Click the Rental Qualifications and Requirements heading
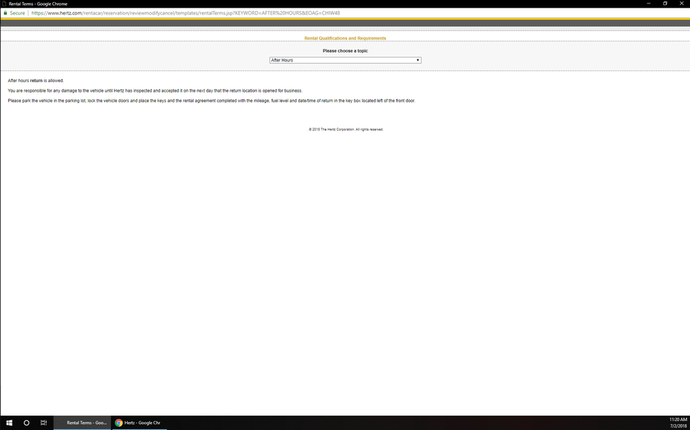 tap(345, 39)
